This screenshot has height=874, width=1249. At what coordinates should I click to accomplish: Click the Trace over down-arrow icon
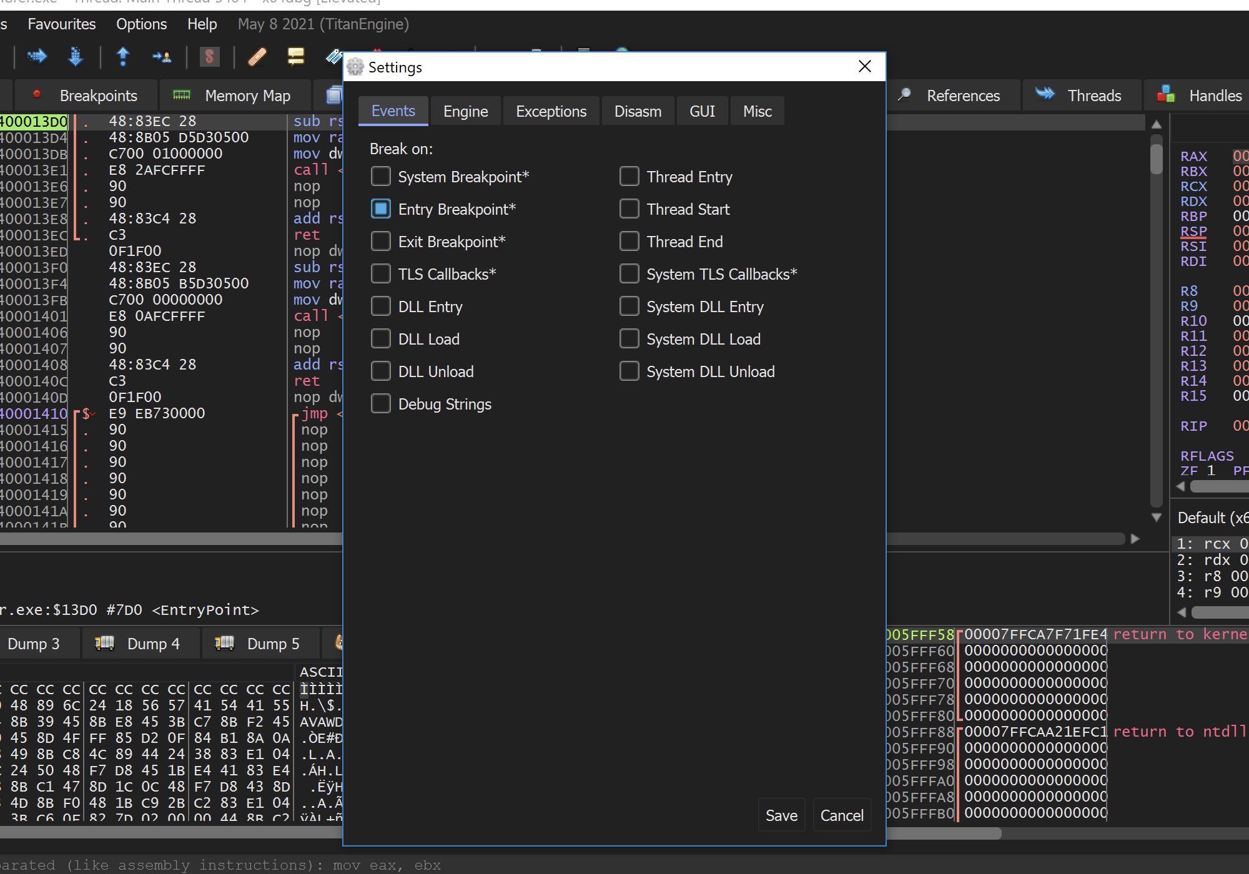[75, 57]
